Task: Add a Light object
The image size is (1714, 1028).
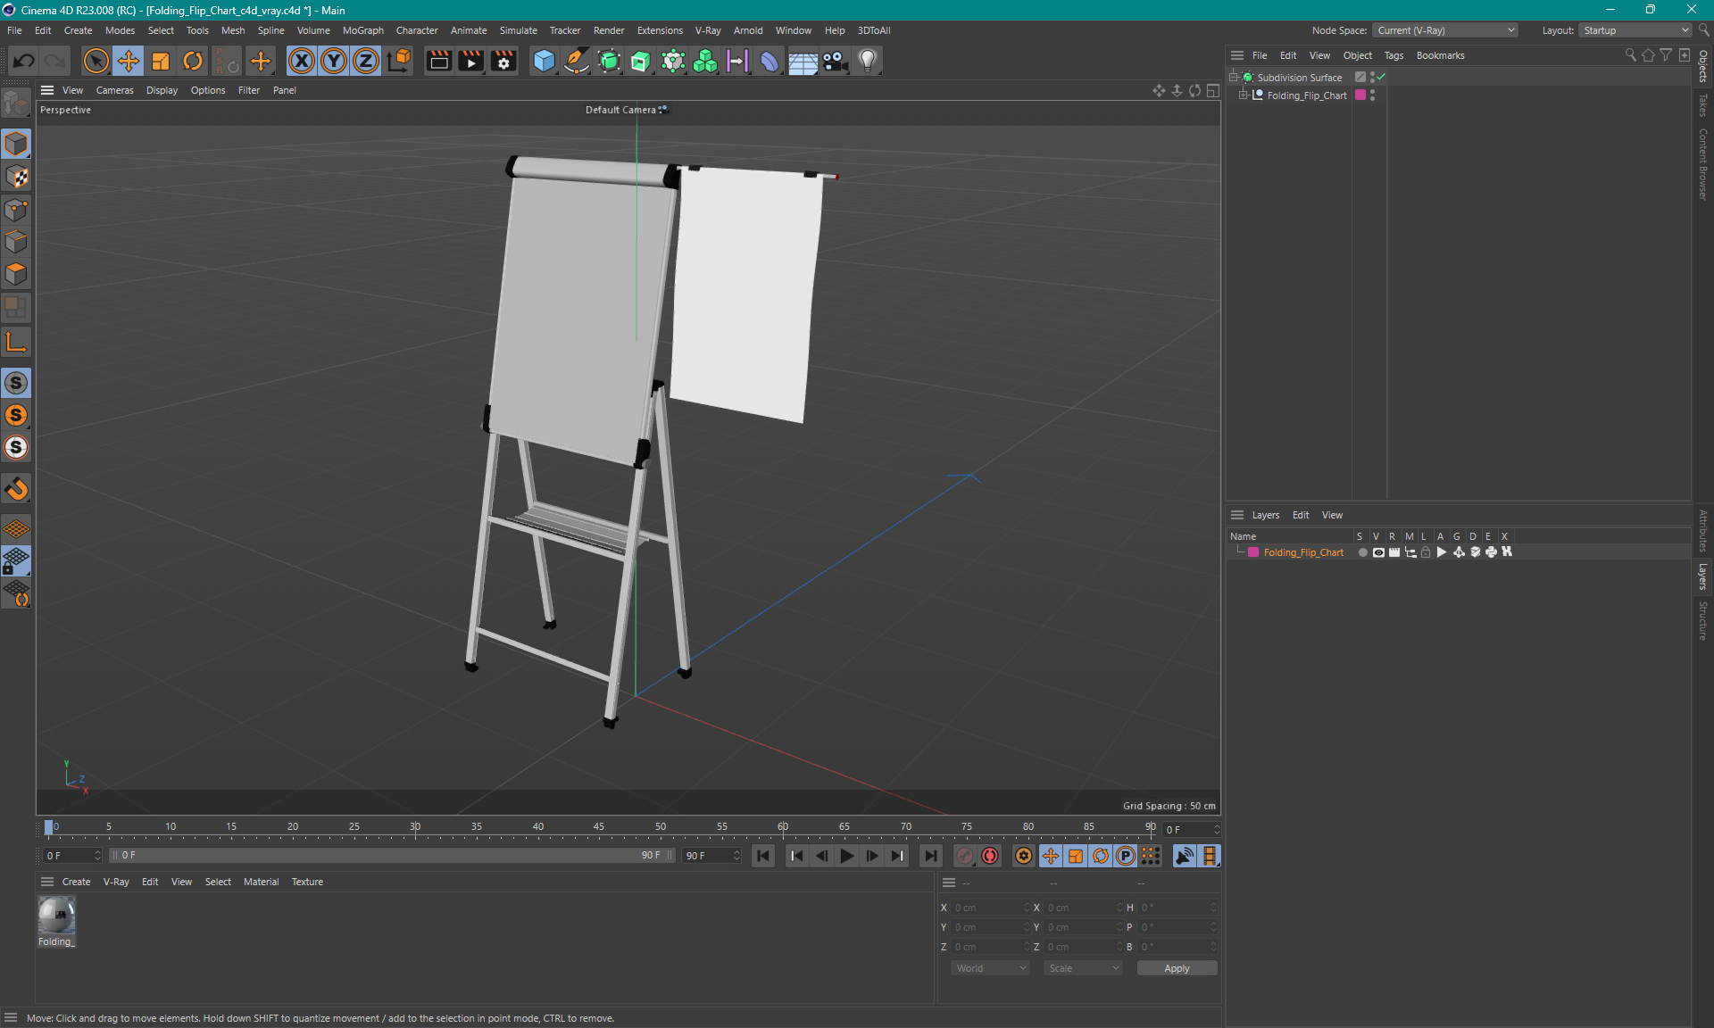Action: 868,61
